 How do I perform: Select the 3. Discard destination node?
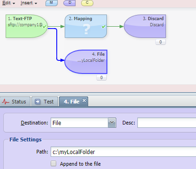145,26
